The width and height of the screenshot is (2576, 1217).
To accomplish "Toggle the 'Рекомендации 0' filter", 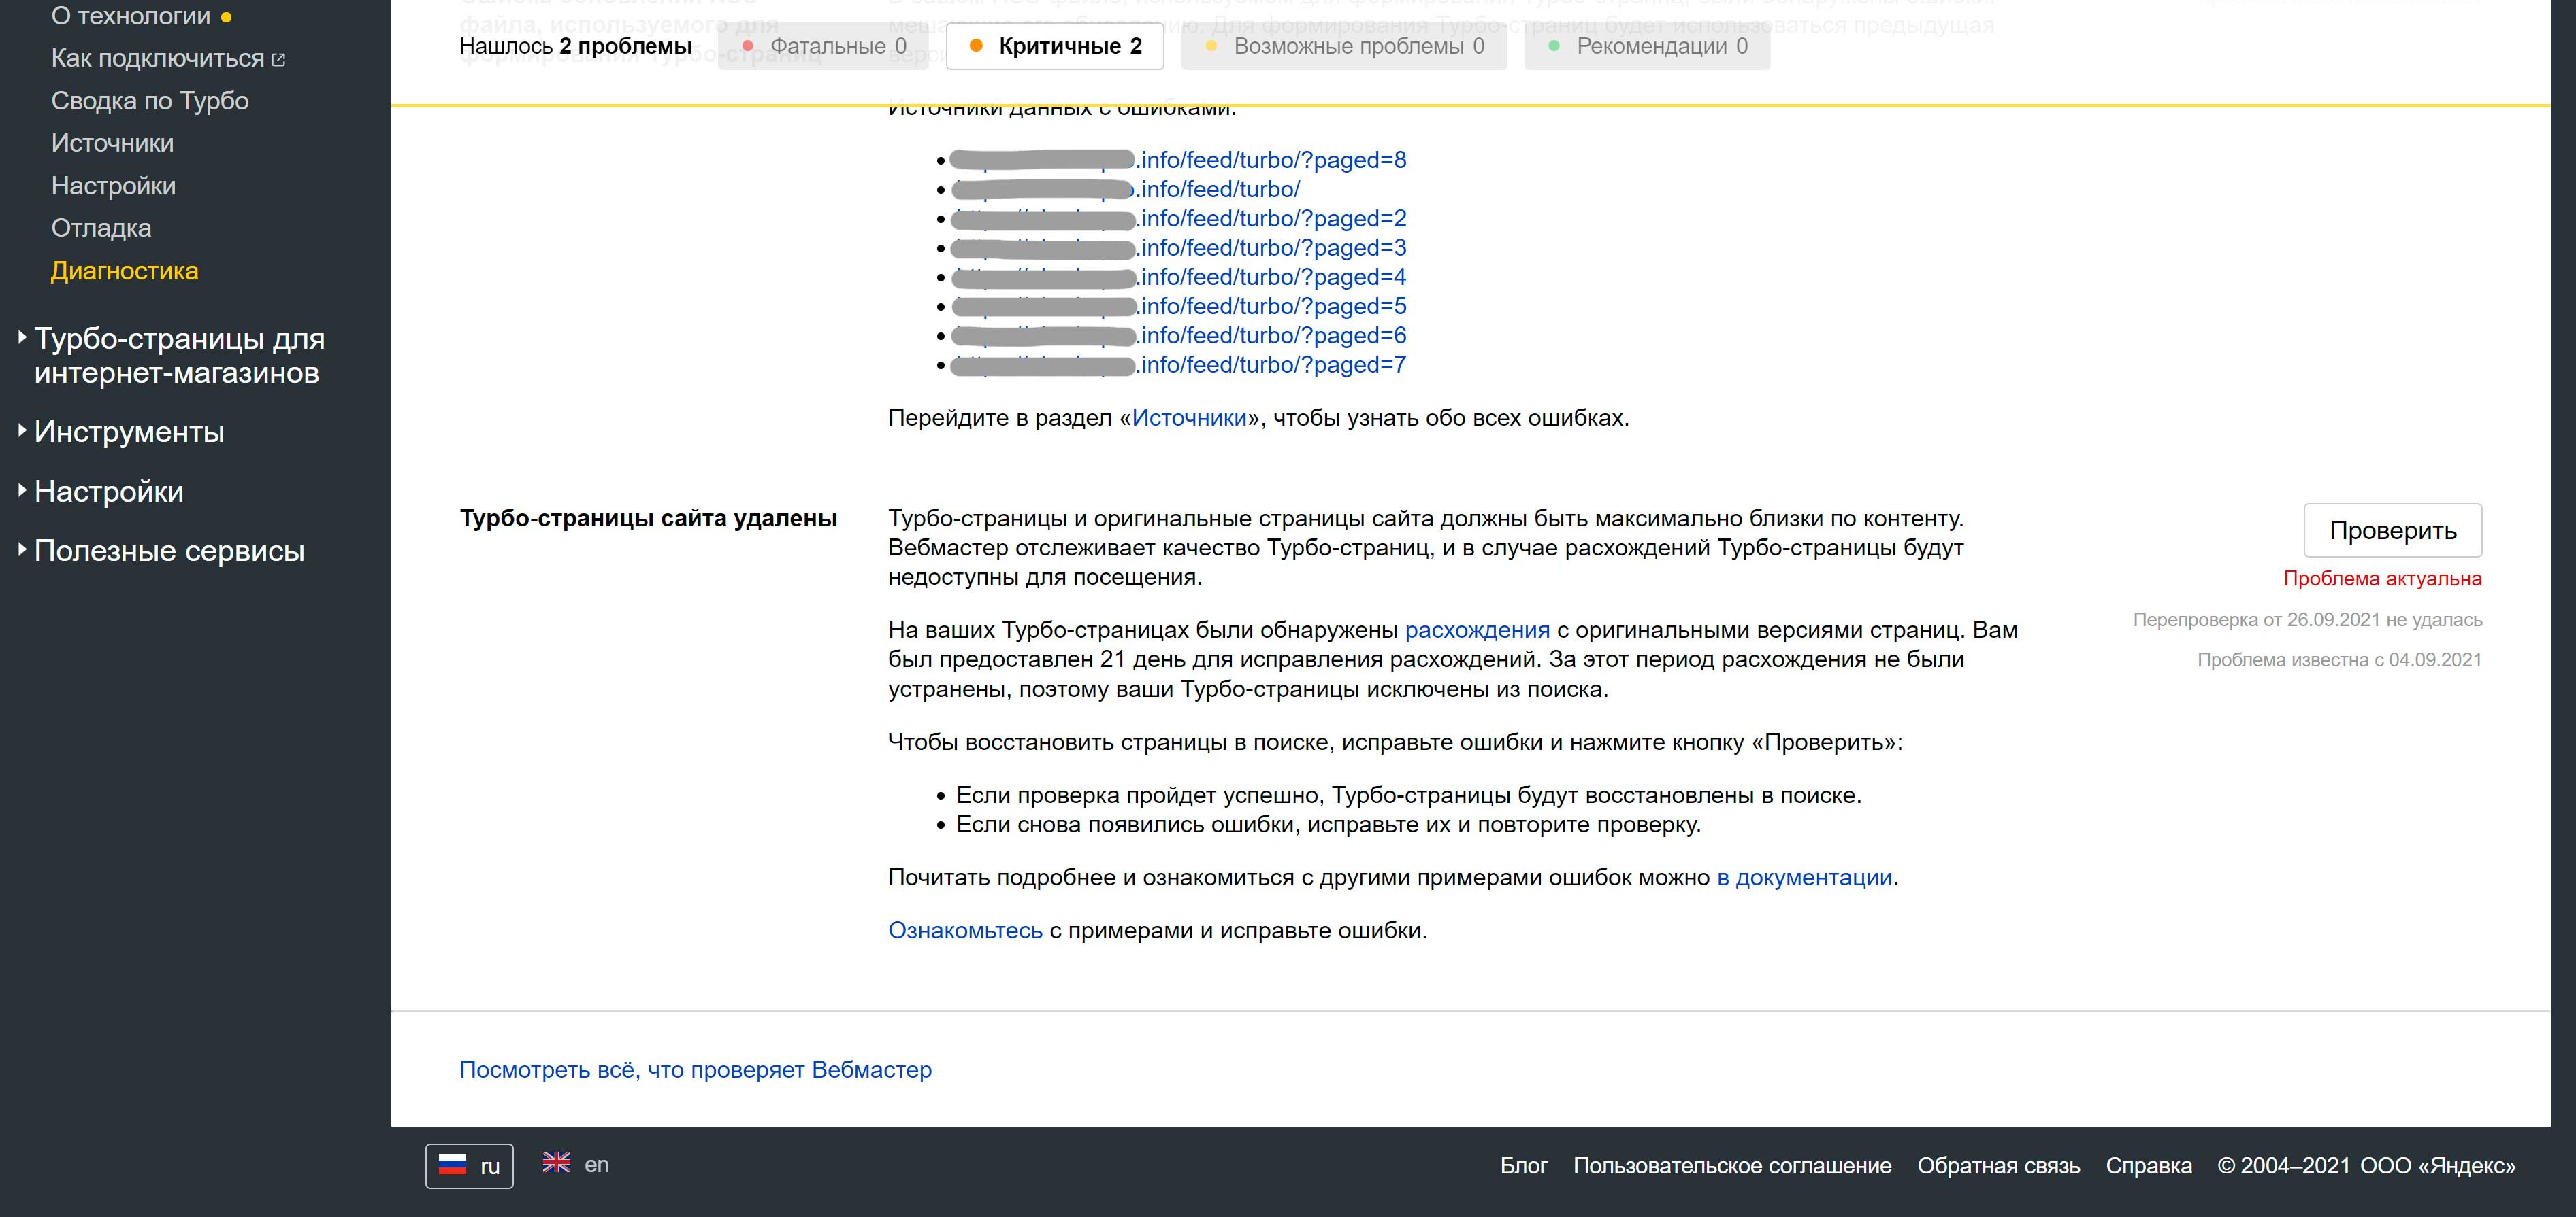I will [x=1647, y=46].
